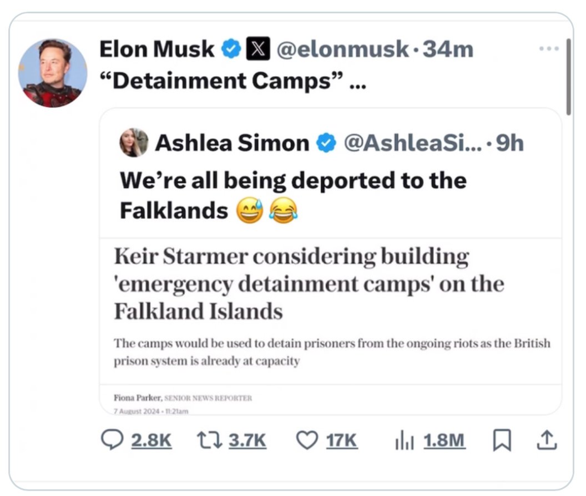Click the Elon Musk display name

pos(156,50)
